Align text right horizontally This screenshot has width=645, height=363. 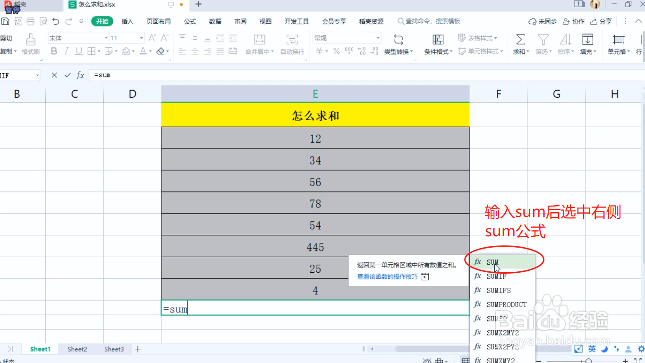point(207,51)
